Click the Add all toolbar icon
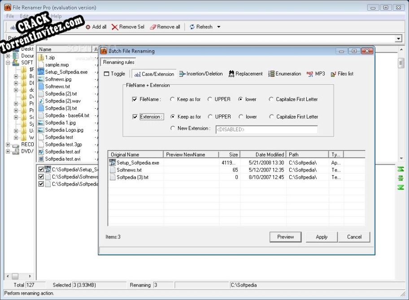The width and height of the screenshot is (409, 300). [x=96, y=26]
